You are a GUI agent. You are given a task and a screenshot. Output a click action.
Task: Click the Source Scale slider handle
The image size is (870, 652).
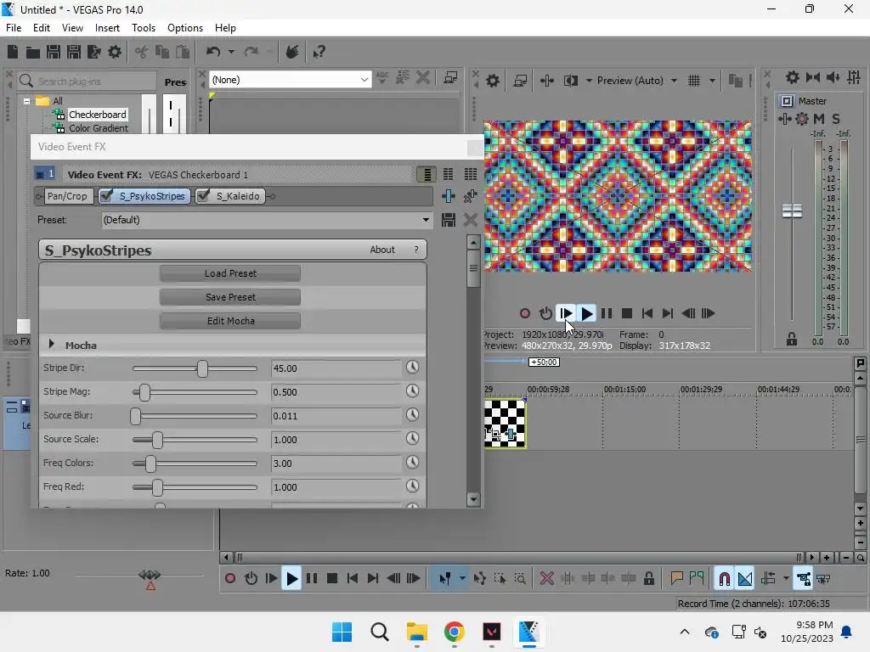[x=157, y=441]
